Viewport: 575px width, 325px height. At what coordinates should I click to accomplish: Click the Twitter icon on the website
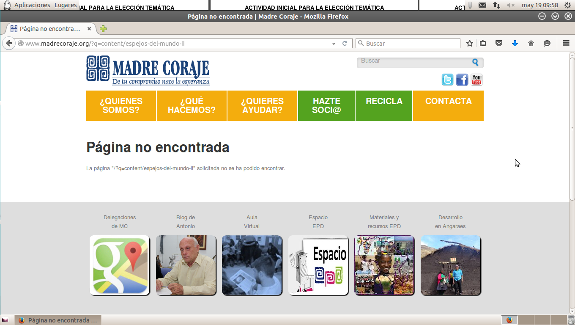(x=447, y=80)
